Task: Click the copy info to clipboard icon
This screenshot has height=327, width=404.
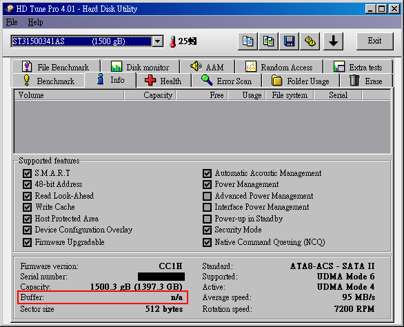Action: tap(248, 41)
